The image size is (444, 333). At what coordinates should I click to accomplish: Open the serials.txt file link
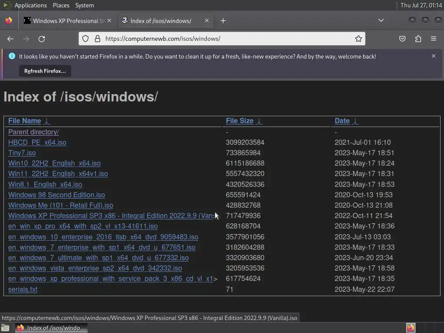23,289
